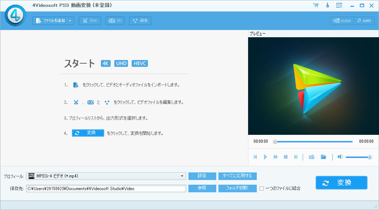Click the フォルダを開く button
The image size is (379, 210).
237,188
